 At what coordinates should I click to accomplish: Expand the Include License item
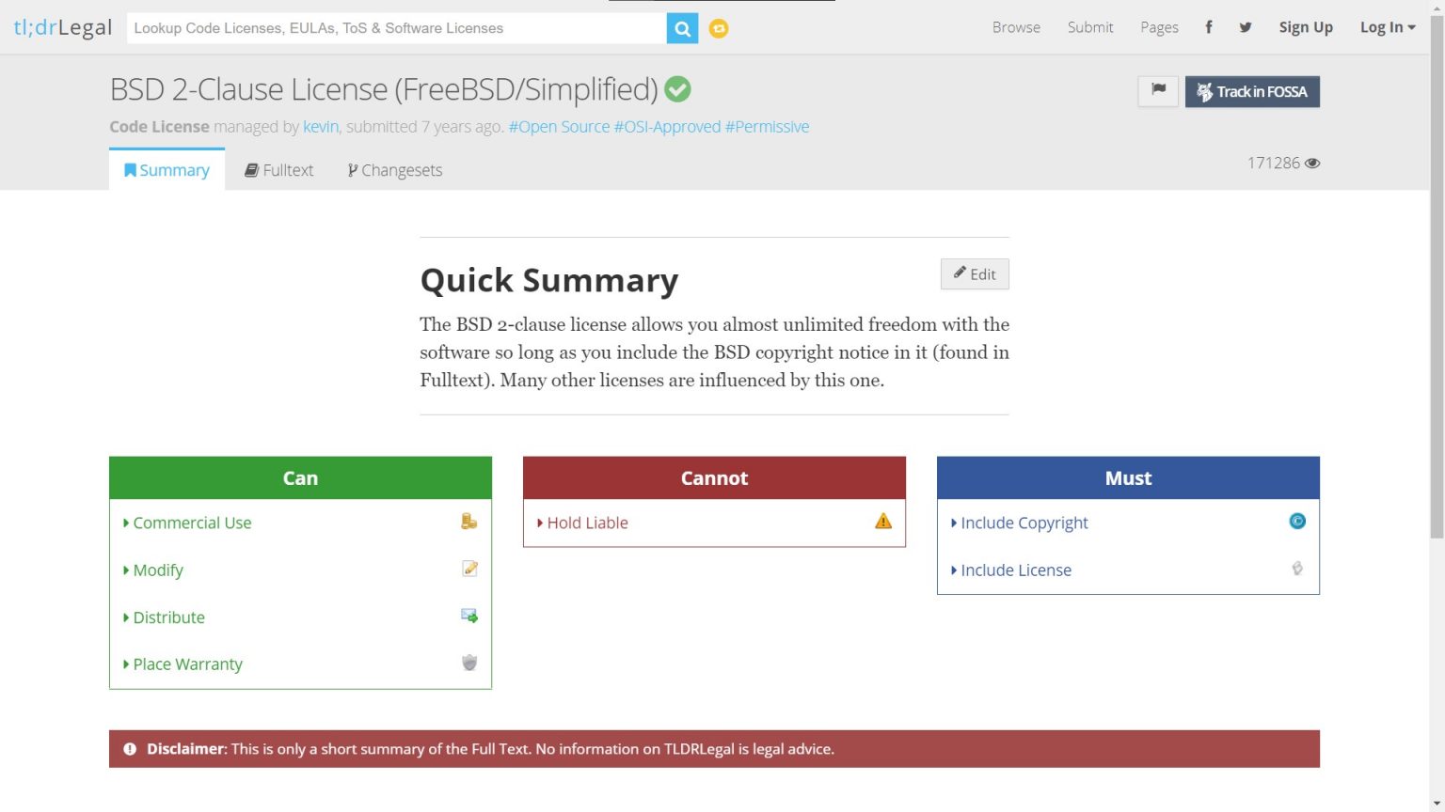[x=1015, y=570]
